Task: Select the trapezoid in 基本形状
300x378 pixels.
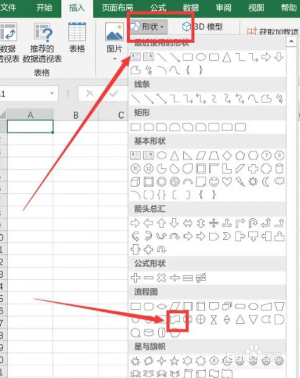Action: (214, 155)
